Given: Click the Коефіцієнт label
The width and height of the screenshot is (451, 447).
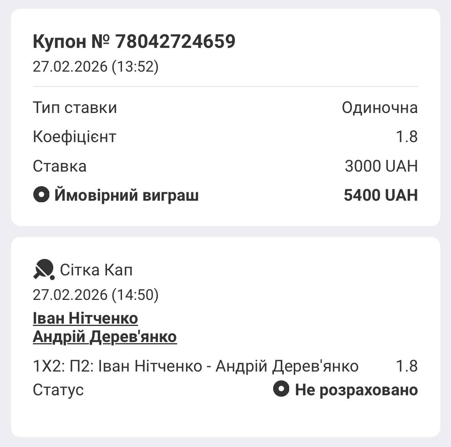Looking at the screenshot, I should click(75, 137).
